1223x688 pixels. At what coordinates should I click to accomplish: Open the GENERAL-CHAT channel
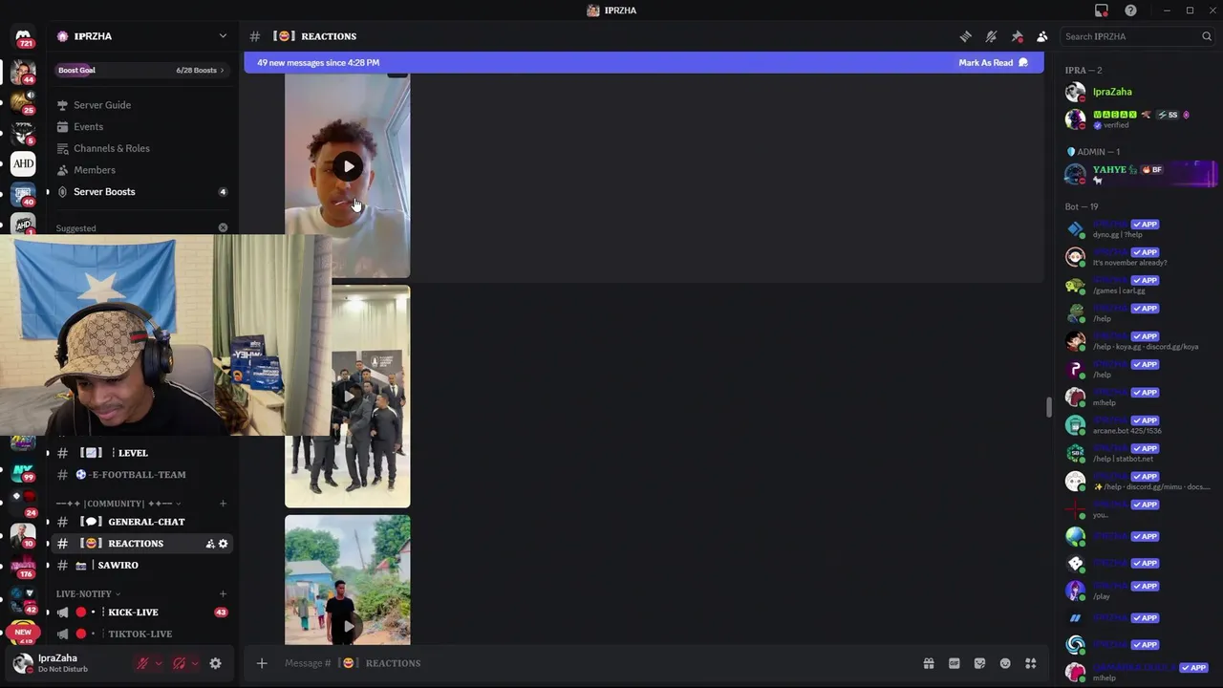(145, 522)
